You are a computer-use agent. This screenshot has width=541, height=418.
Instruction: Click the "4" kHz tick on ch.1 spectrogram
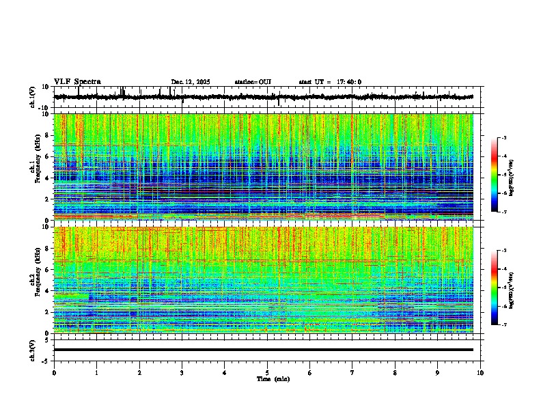coord(48,178)
